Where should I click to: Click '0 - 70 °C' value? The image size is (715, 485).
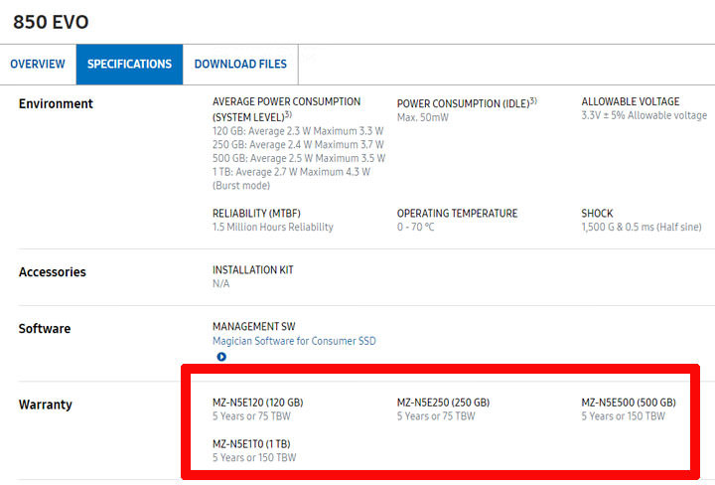(x=415, y=228)
